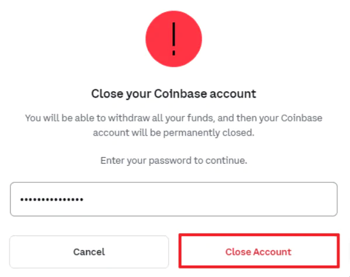Viewport: 350px width, 277px height.
Task: Click the Close Account button
Action: (259, 251)
